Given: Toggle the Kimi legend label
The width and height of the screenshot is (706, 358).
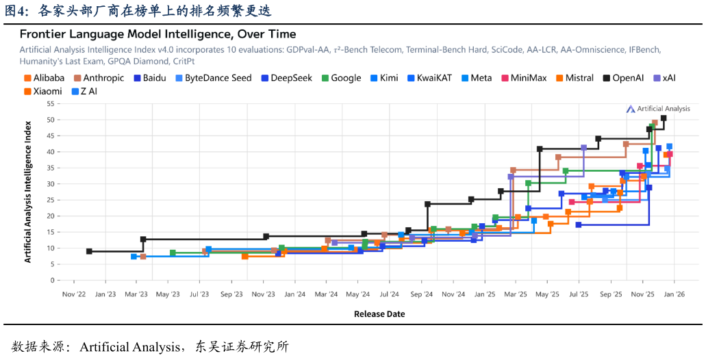Looking at the screenshot, I should [389, 78].
